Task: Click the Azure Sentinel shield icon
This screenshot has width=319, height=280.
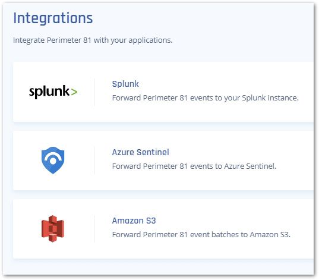Action: pyautogui.click(x=53, y=161)
